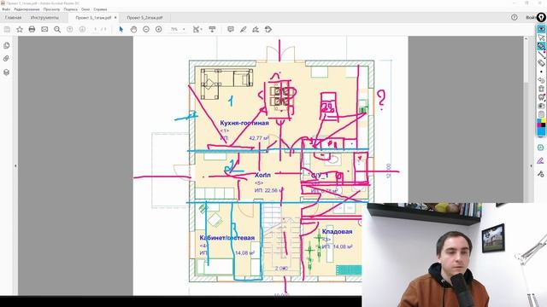Open the Файл menu

[x=6, y=9]
